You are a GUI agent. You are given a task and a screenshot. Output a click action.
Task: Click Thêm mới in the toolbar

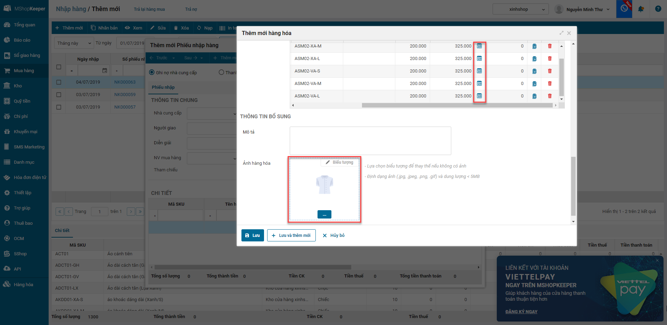[69, 28]
